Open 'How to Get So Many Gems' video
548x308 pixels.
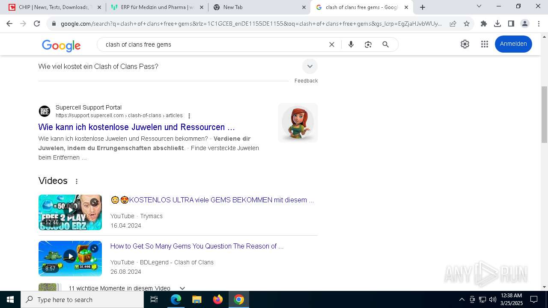[x=197, y=246]
